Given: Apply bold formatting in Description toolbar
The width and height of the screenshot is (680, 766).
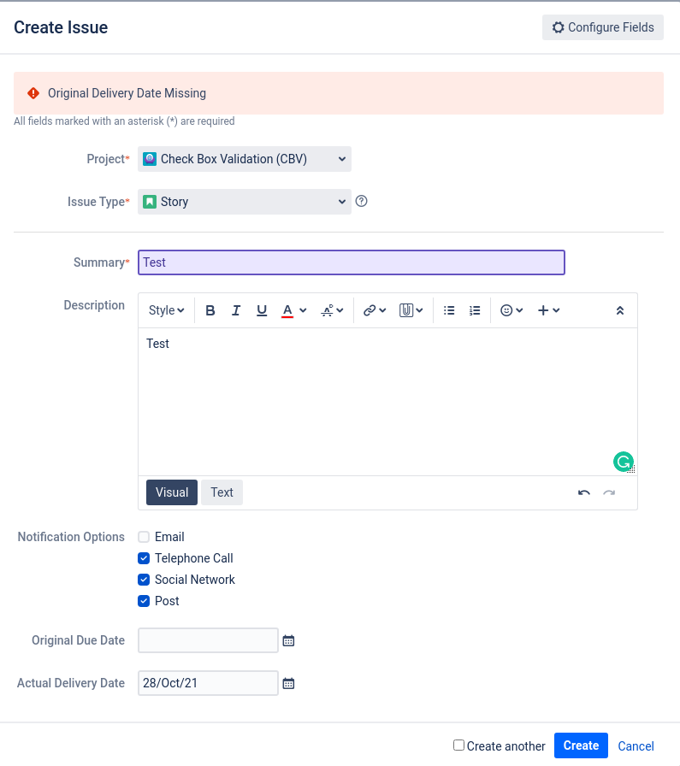Looking at the screenshot, I should click(210, 310).
